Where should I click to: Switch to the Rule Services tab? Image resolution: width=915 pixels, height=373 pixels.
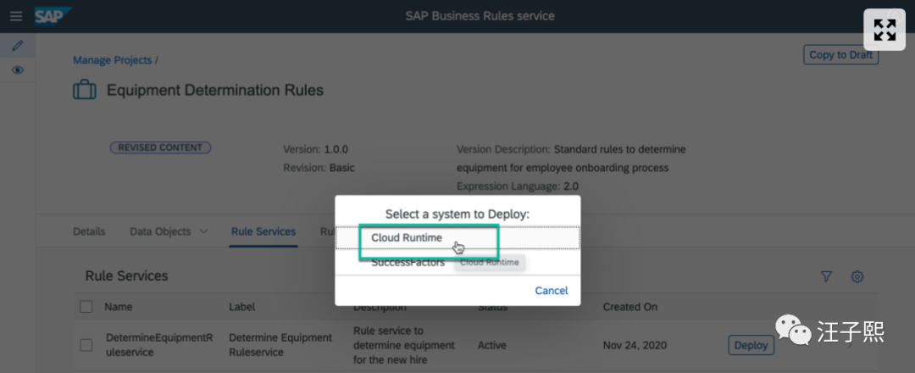pos(263,231)
